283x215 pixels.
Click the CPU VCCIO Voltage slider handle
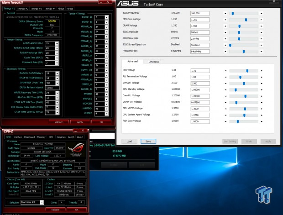click(245, 109)
